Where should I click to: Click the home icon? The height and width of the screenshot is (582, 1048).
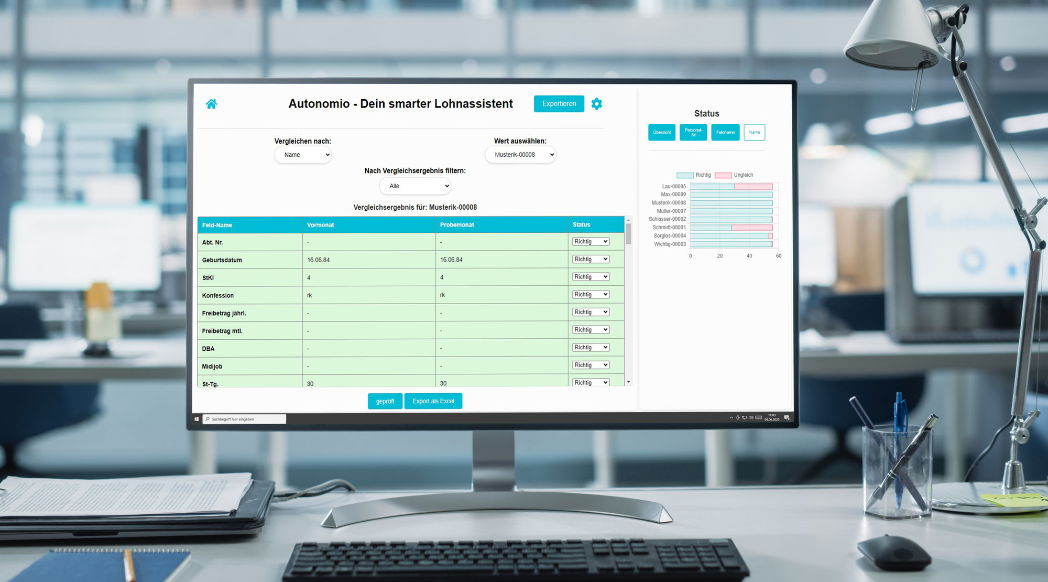[211, 104]
